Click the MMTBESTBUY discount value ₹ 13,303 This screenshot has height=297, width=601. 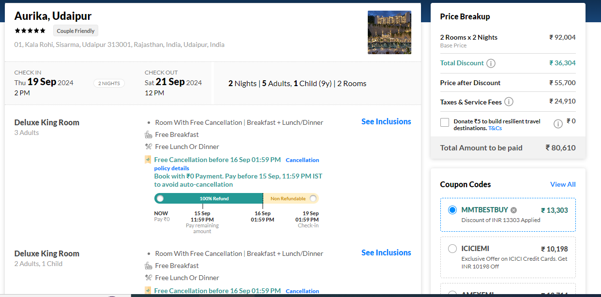[x=555, y=210]
